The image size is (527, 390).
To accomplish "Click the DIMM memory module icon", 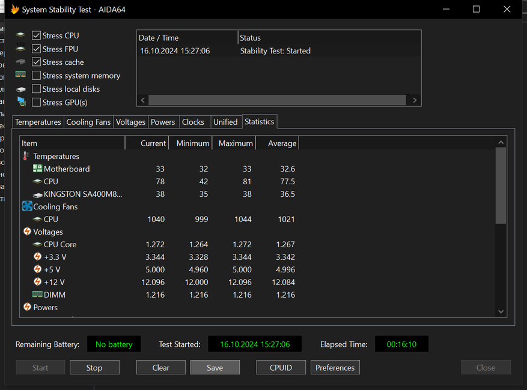I will (x=37, y=295).
